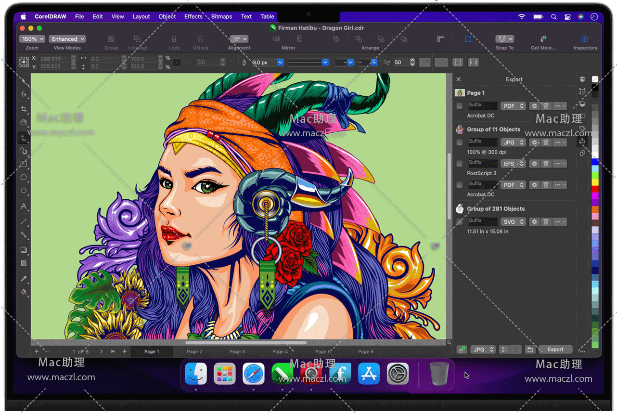Open the Effects menu
Screen dimensions: 617x413
(x=193, y=16)
